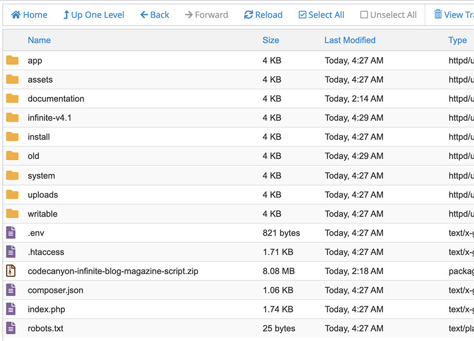Viewport: 474px width, 341px height.
Task: Select the robots.txt file icon
Action: point(11,328)
